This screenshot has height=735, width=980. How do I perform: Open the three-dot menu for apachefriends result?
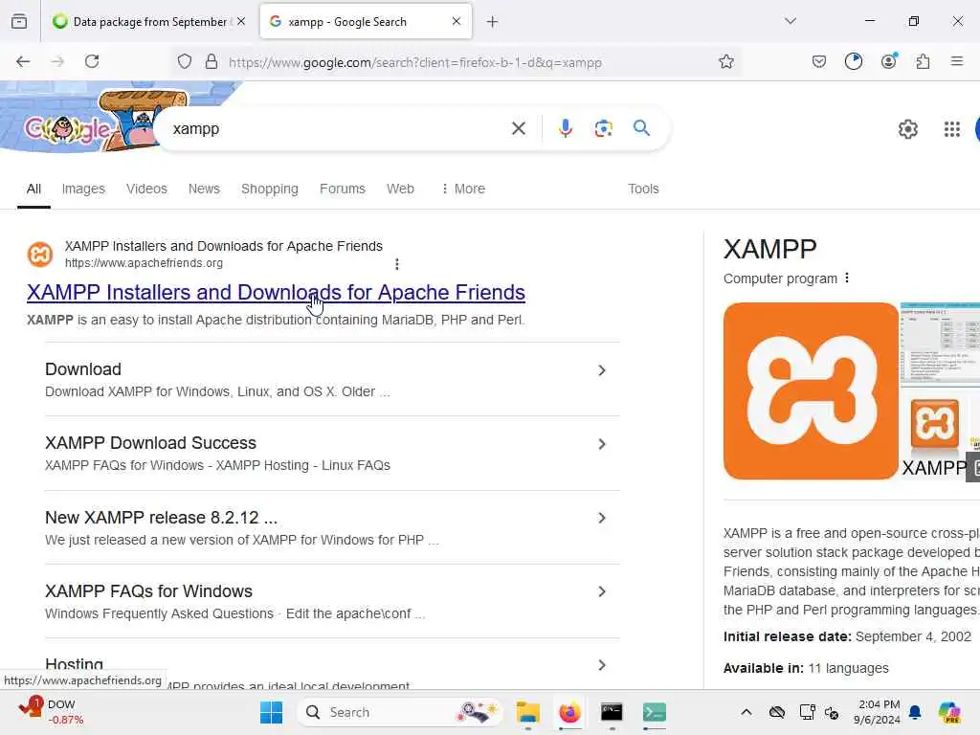(397, 264)
